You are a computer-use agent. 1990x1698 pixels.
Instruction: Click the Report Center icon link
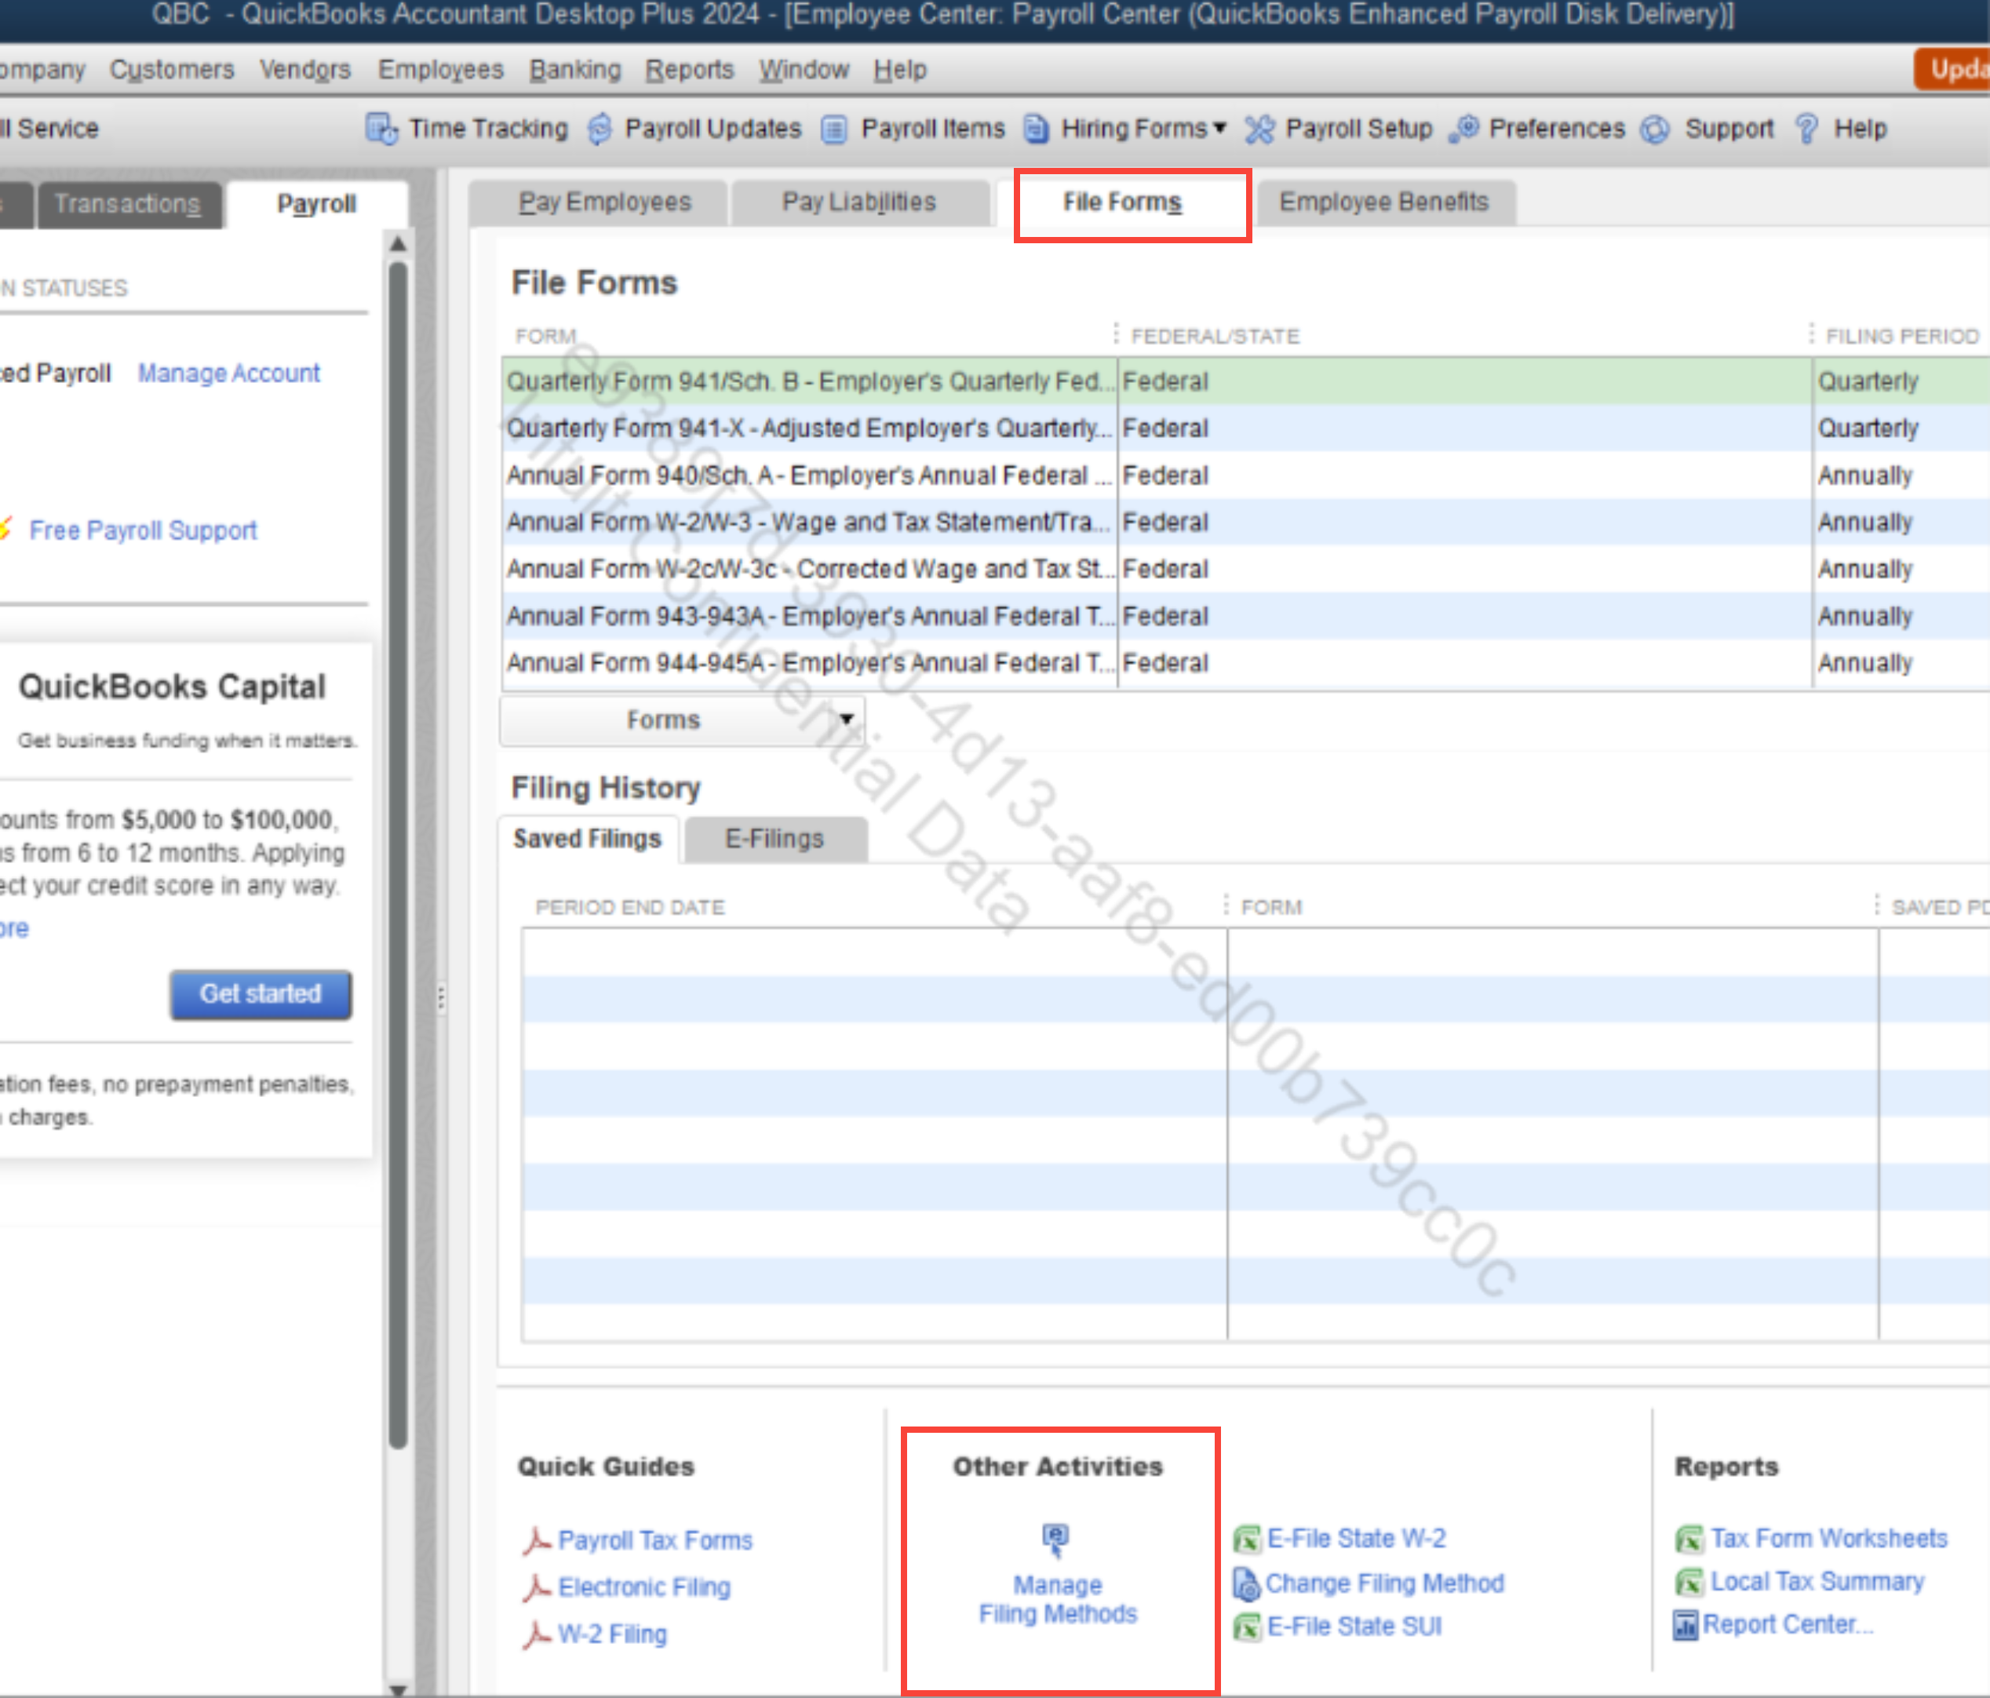tap(1686, 1625)
